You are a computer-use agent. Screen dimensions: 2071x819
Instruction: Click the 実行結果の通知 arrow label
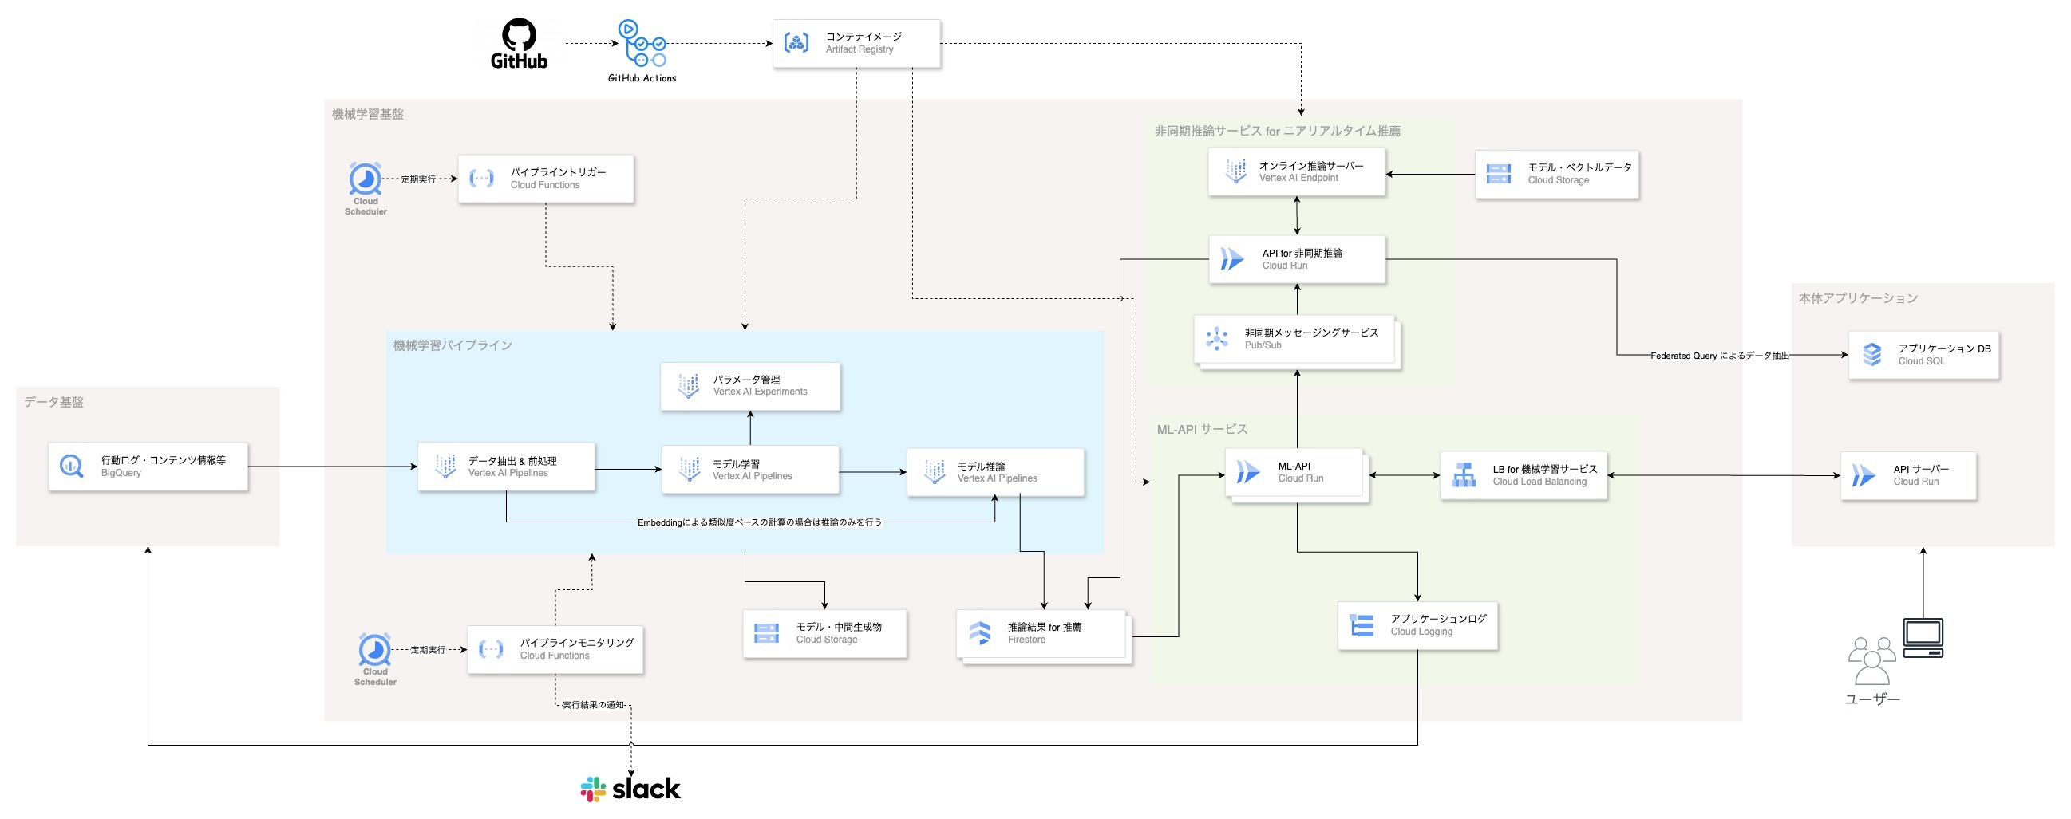coord(593,705)
